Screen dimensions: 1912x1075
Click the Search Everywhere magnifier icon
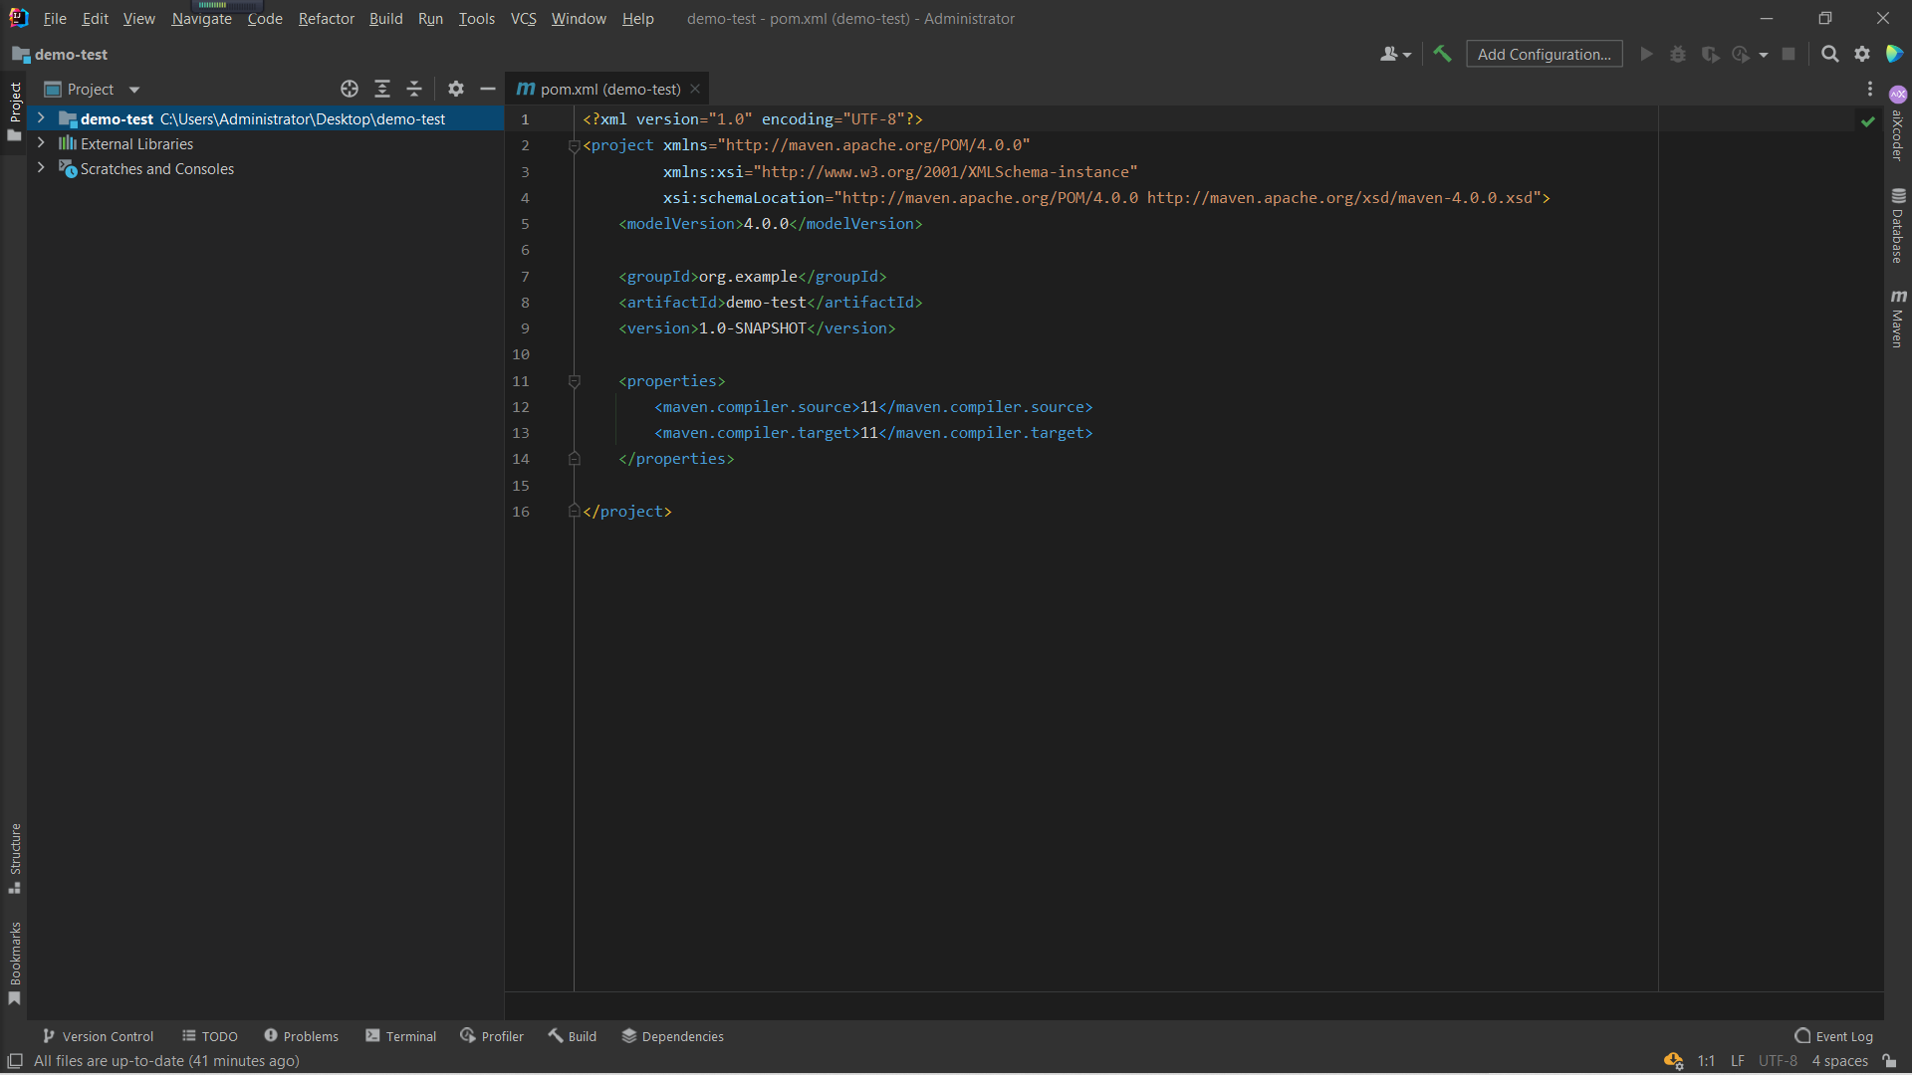tap(1829, 54)
